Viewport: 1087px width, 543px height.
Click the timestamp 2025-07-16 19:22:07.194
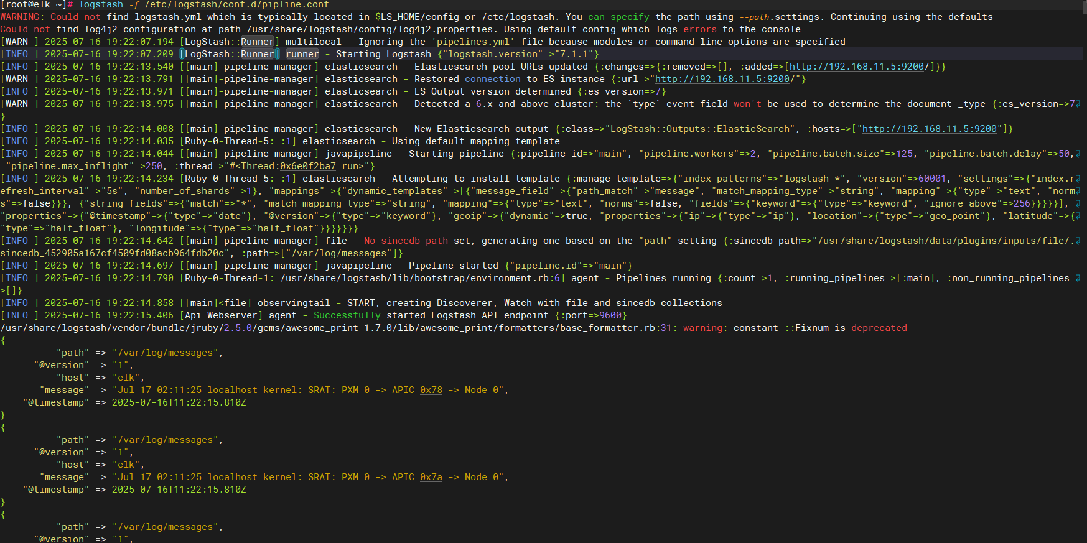pyautogui.click(x=109, y=42)
